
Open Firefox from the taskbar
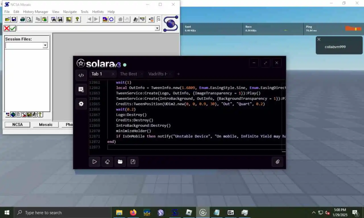pyautogui.click(x=133, y=212)
